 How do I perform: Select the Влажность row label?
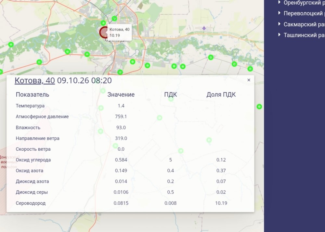tap(28, 128)
